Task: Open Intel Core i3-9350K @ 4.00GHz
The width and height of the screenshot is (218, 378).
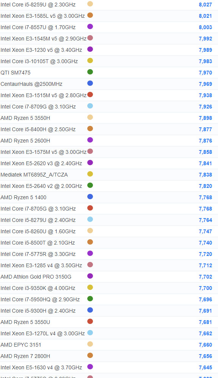Action: pos(38,288)
